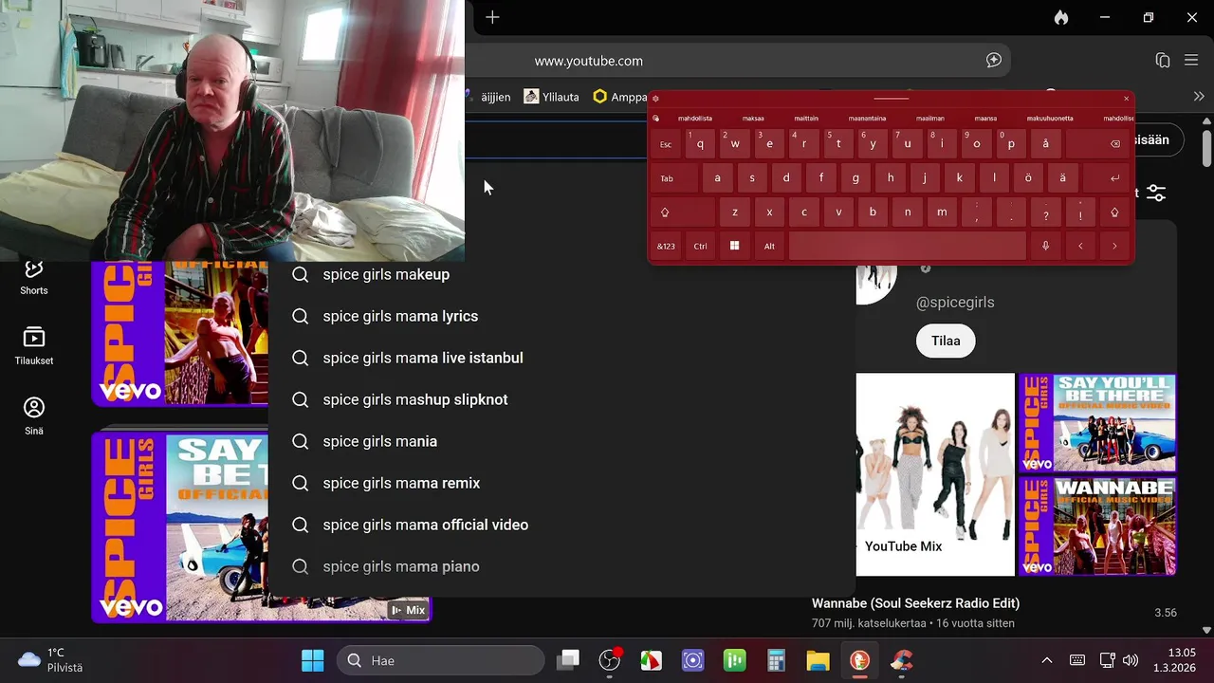Open the AI chat icon in address bar
1214x683 pixels.
[993, 61]
